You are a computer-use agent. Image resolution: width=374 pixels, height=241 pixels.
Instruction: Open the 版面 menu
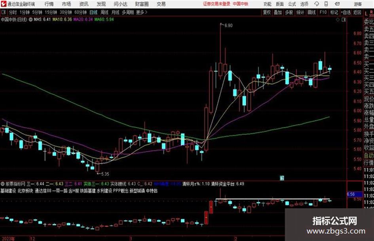pos(280,4)
